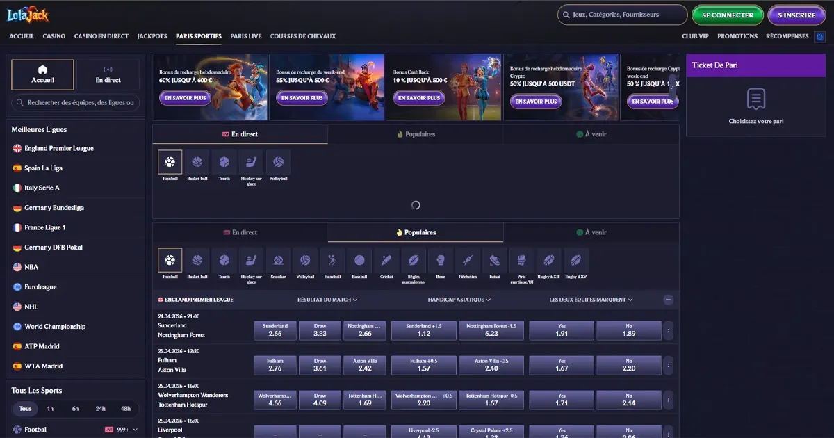Select Hockey sur glace icon in Populaires row
This screenshot has height=438, width=834.
tap(252, 260)
